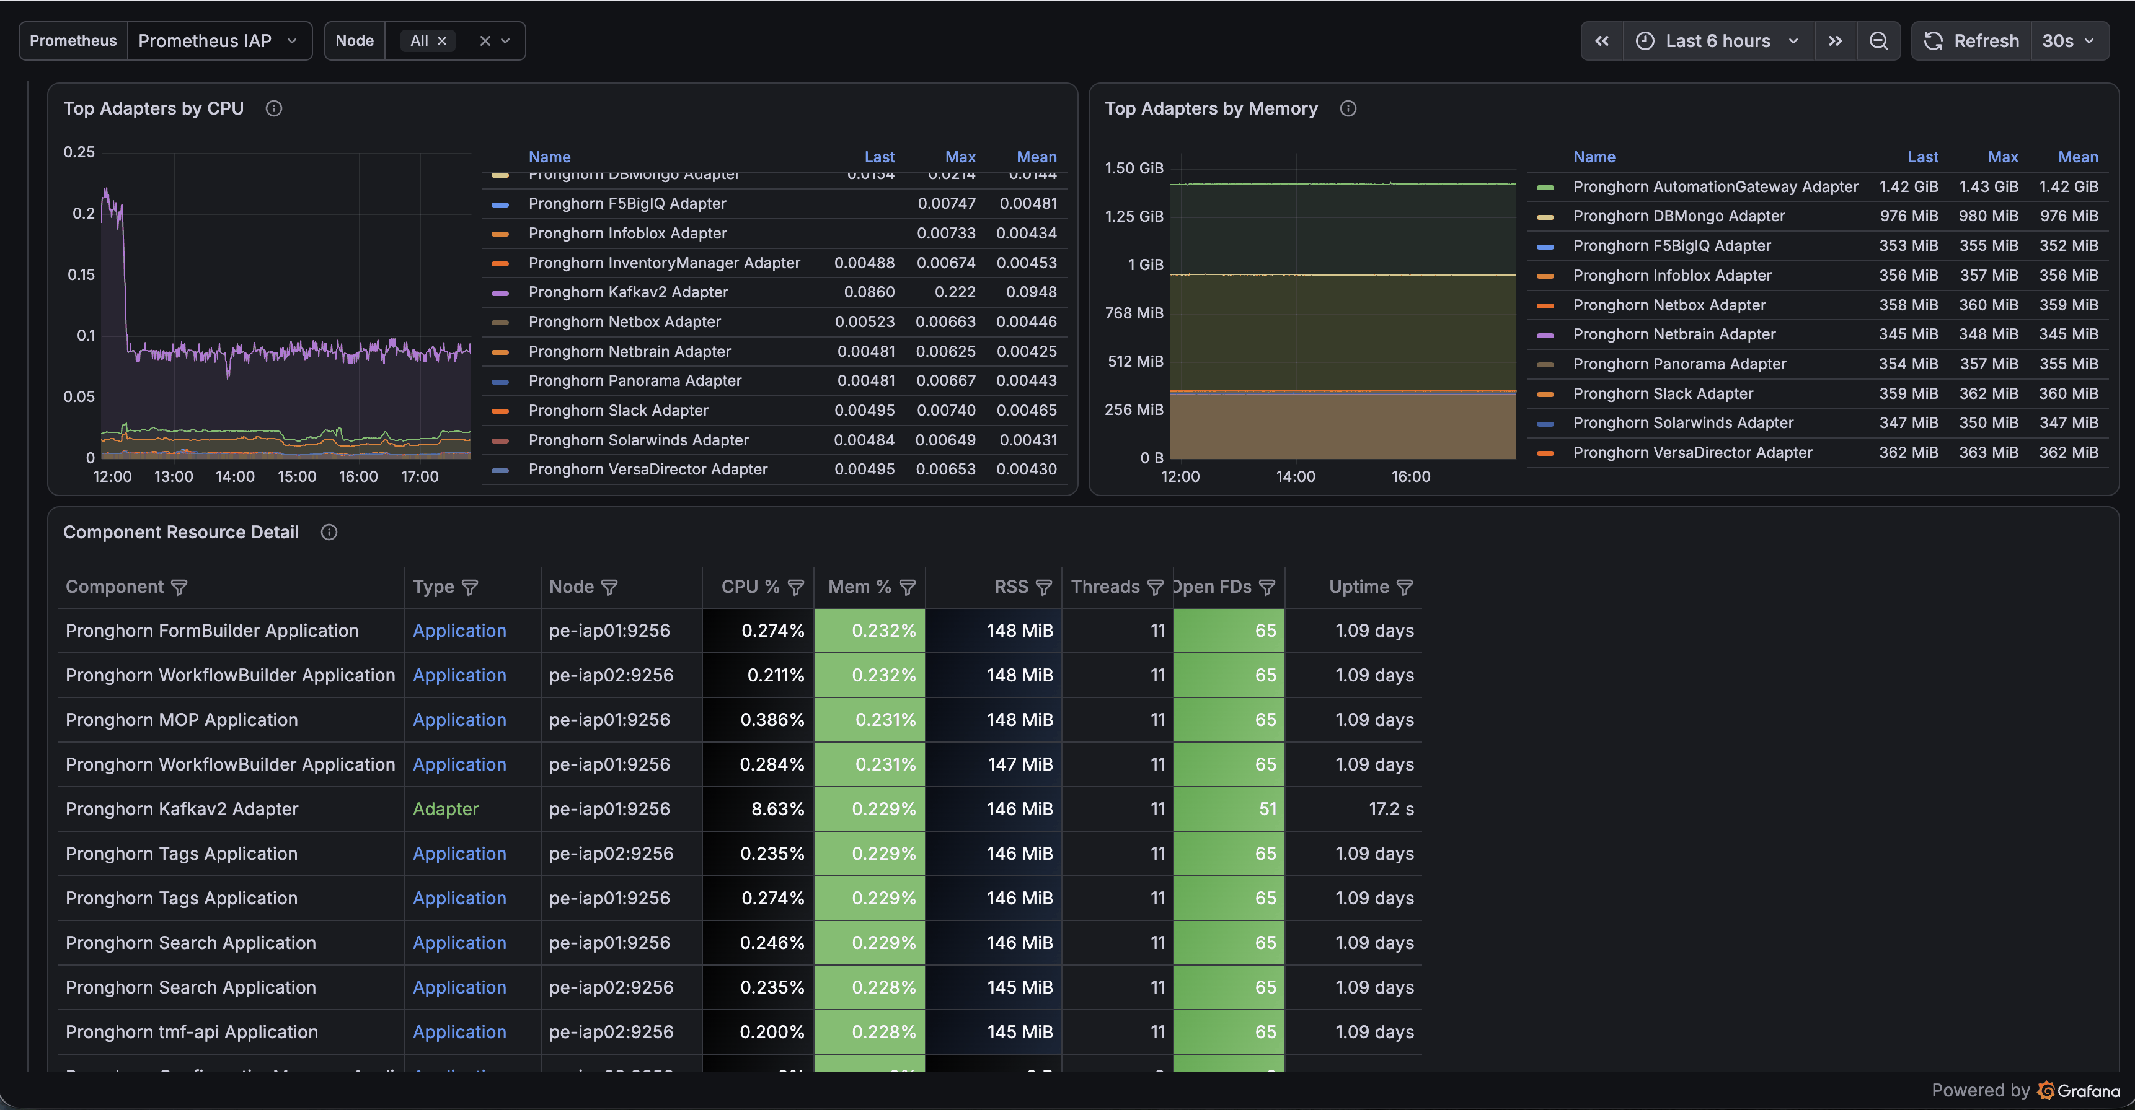Expand the Last 6 hours time picker
Screen dimensions: 2135x1110
(1719, 41)
